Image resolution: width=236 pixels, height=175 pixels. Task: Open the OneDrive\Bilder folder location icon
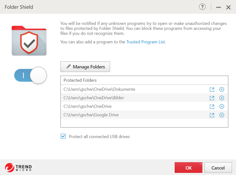[x=212, y=98]
